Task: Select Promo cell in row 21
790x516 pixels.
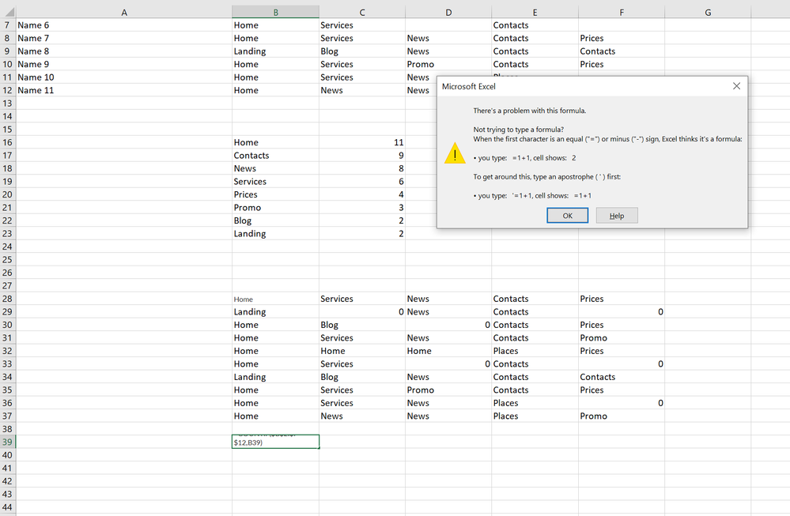Action: pos(276,208)
